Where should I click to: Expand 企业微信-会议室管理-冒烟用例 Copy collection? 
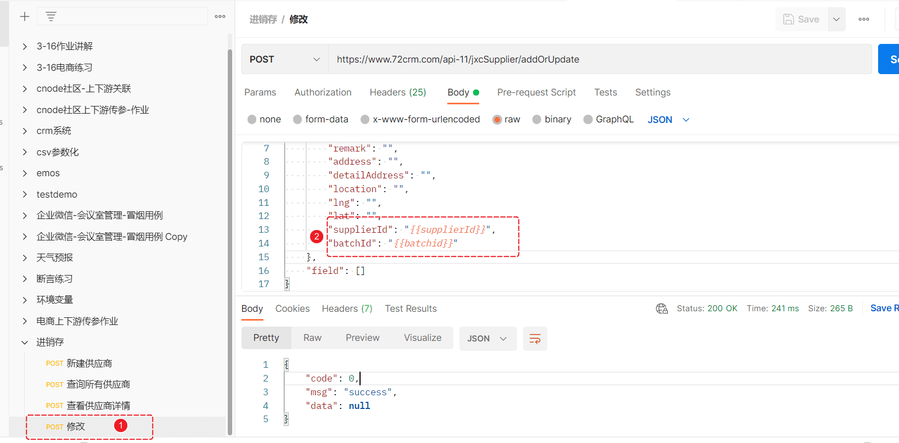point(25,237)
